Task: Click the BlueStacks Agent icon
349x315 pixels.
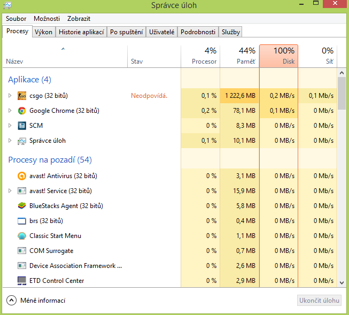Action: [22, 206]
